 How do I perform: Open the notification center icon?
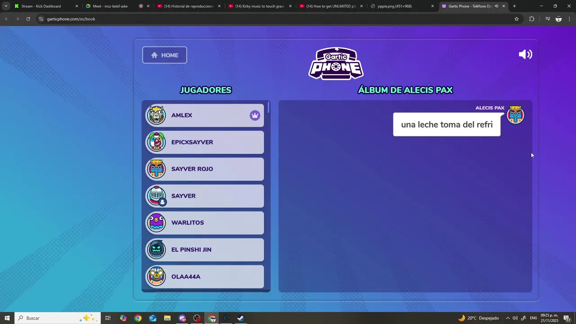(567, 318)
